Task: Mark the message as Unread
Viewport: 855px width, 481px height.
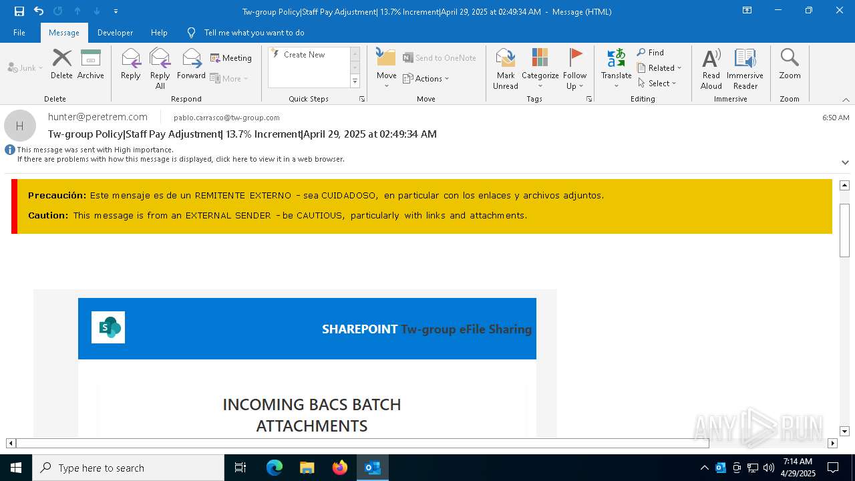Action: (506, 68)
